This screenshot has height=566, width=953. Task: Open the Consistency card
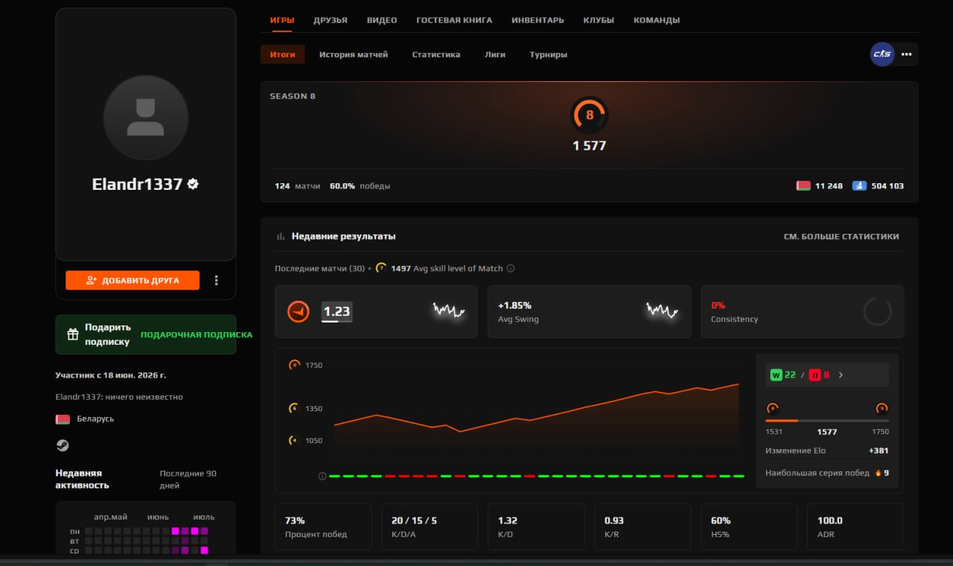click(803, 311)
